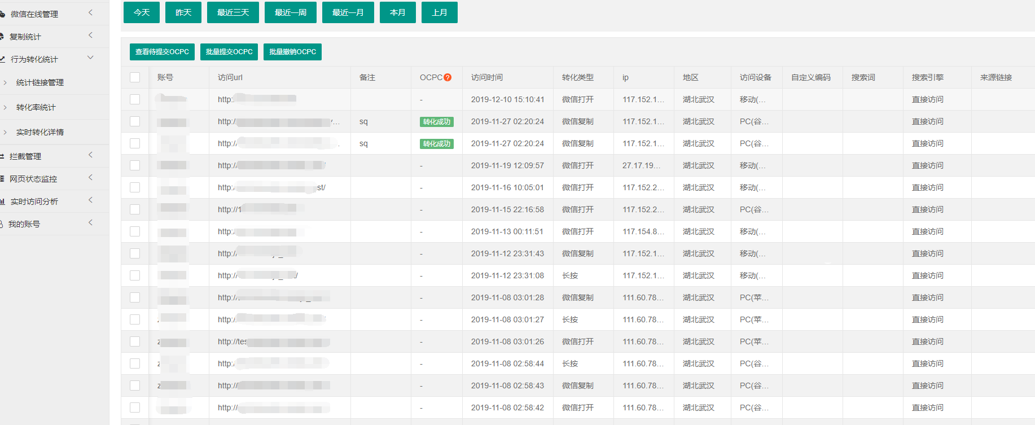Viewport: 1035px width, 425px height.
Task: Expand chevron next to 拦截管理
Action: click(x=90, y=155)
